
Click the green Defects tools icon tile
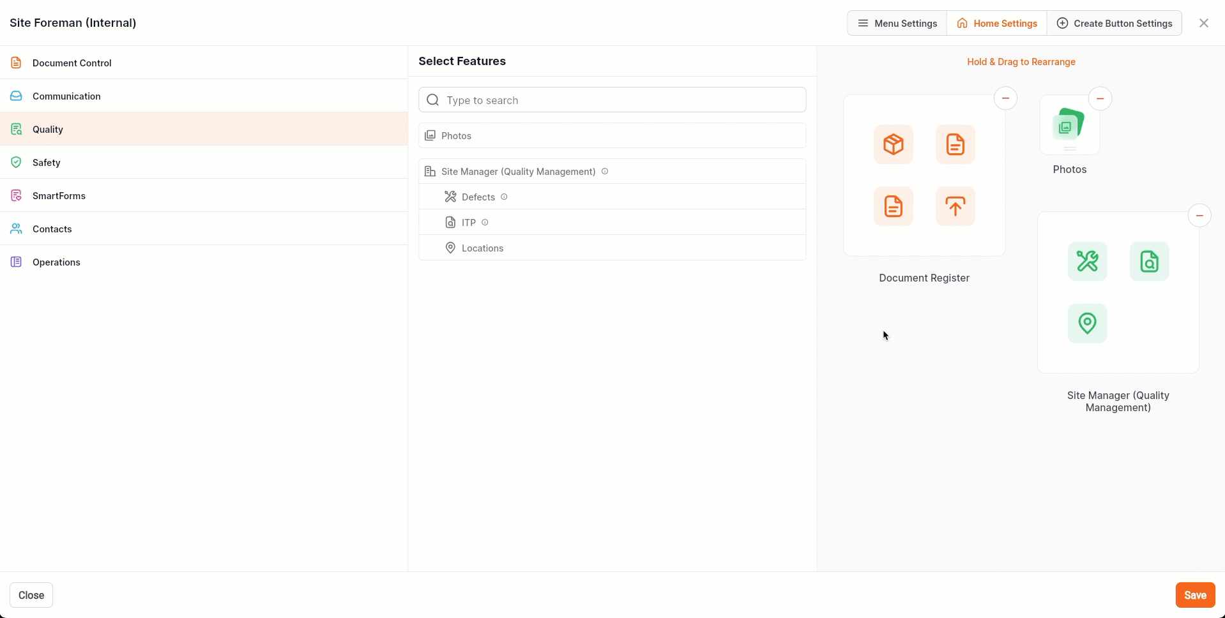click(x=1087, y=261)
